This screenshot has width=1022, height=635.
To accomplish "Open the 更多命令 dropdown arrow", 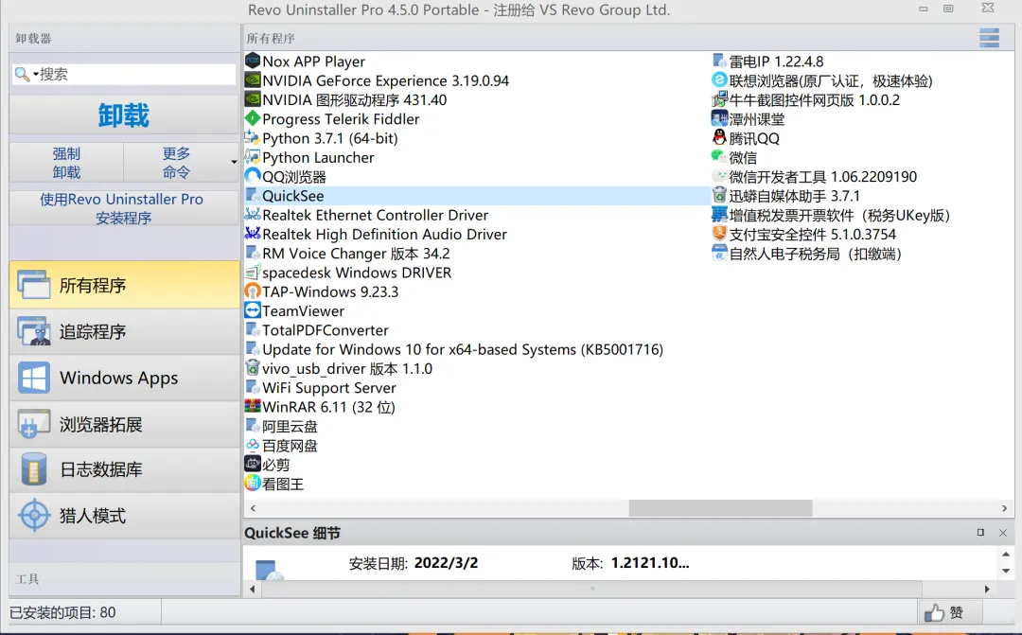I will pyautogui.click(x=234, y=162).
